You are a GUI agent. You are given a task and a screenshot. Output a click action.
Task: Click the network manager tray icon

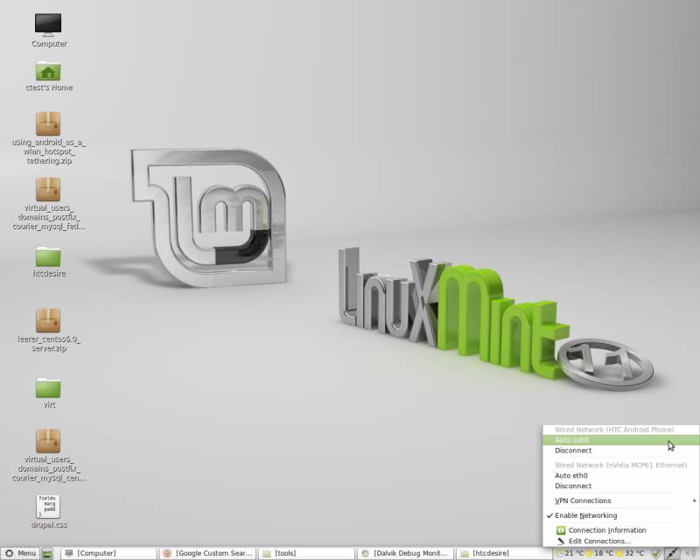[672, 553]
